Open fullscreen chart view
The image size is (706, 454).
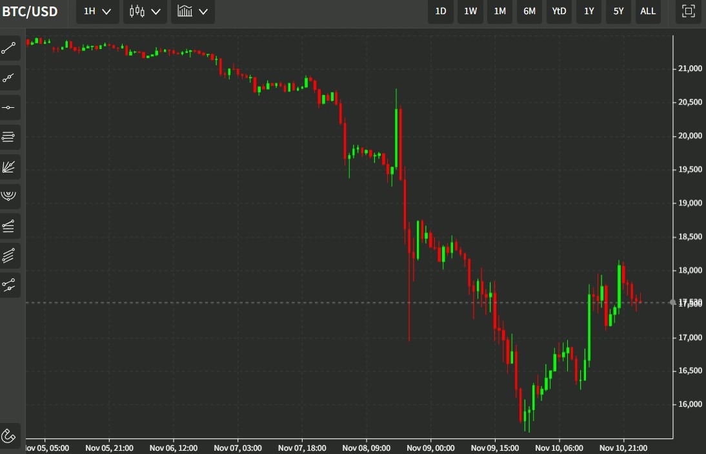click(689, 11)
